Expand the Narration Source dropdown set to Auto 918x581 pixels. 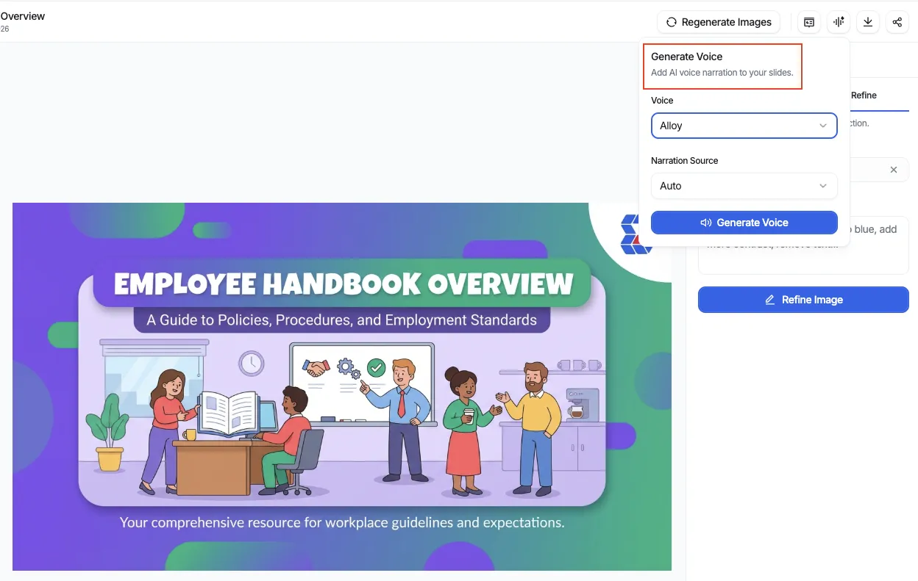click(744, 186)
